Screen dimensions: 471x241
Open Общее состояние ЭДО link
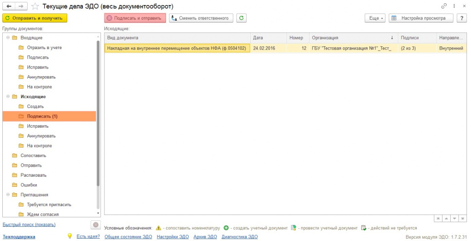click(x=128, y=237)
